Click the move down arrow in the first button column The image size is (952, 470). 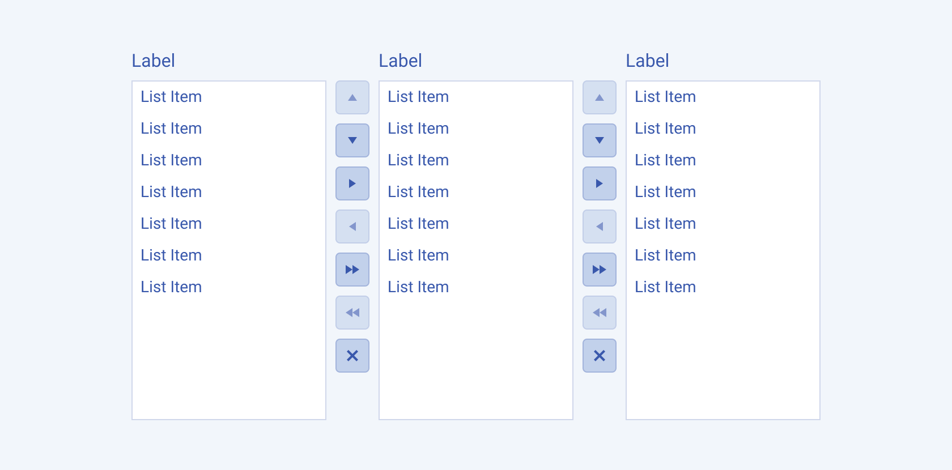click(x=352, y=140)
